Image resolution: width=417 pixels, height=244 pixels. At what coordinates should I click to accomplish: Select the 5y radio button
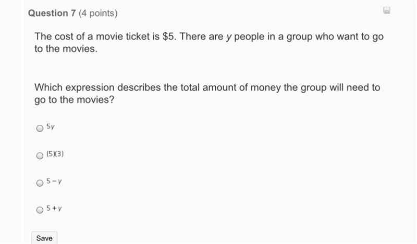tap(40, 129)
